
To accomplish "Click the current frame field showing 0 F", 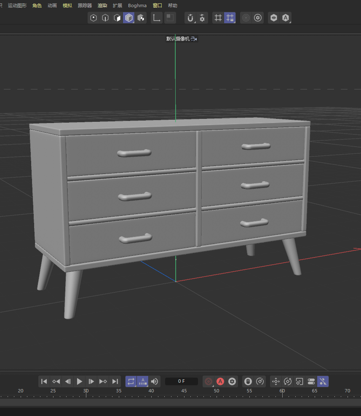I will (x=182, y=381).
